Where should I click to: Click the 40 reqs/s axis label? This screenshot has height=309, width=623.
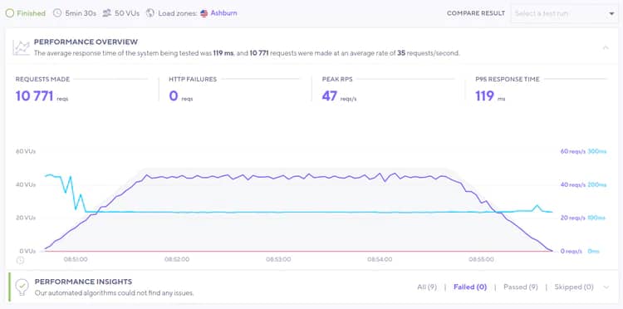pyautogui.click(x=573, y=184)
